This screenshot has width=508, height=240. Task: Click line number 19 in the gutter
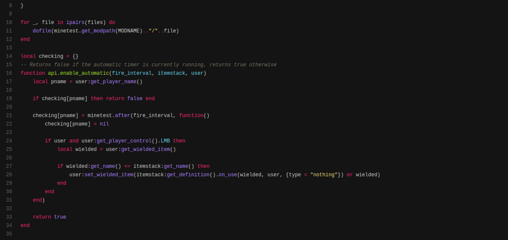(9, 98)
